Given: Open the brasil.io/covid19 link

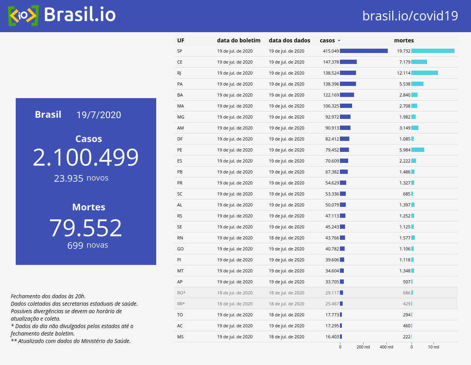Looking at the screenshot, I should (410, 16).
